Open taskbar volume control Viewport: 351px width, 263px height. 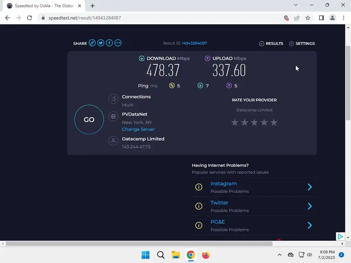click(x=310, y=255)
